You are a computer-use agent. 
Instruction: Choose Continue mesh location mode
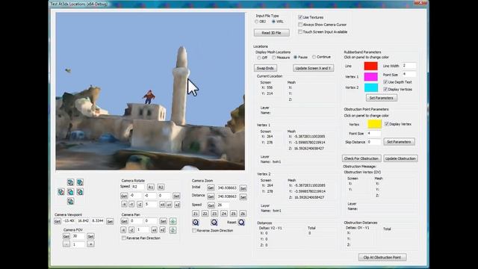[314, 57]
